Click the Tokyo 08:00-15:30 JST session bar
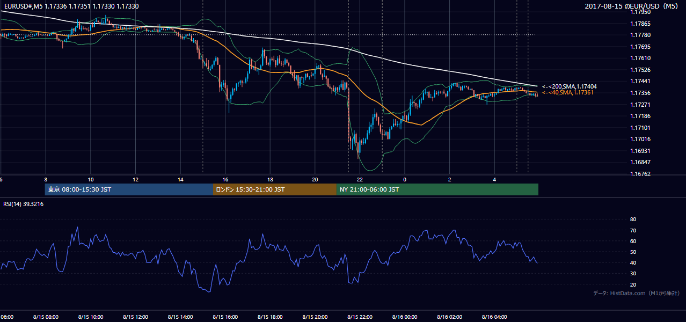The image size is (686, 322). [x=129, y=189]
